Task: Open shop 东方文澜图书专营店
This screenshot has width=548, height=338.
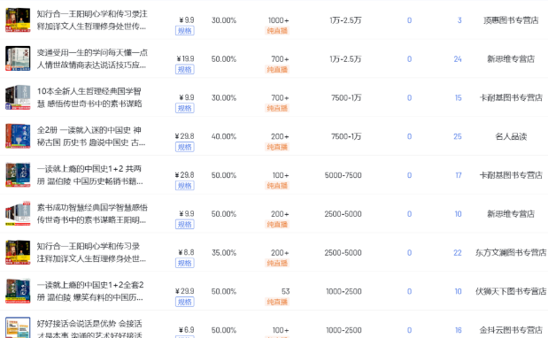Action: pos(511,253)
